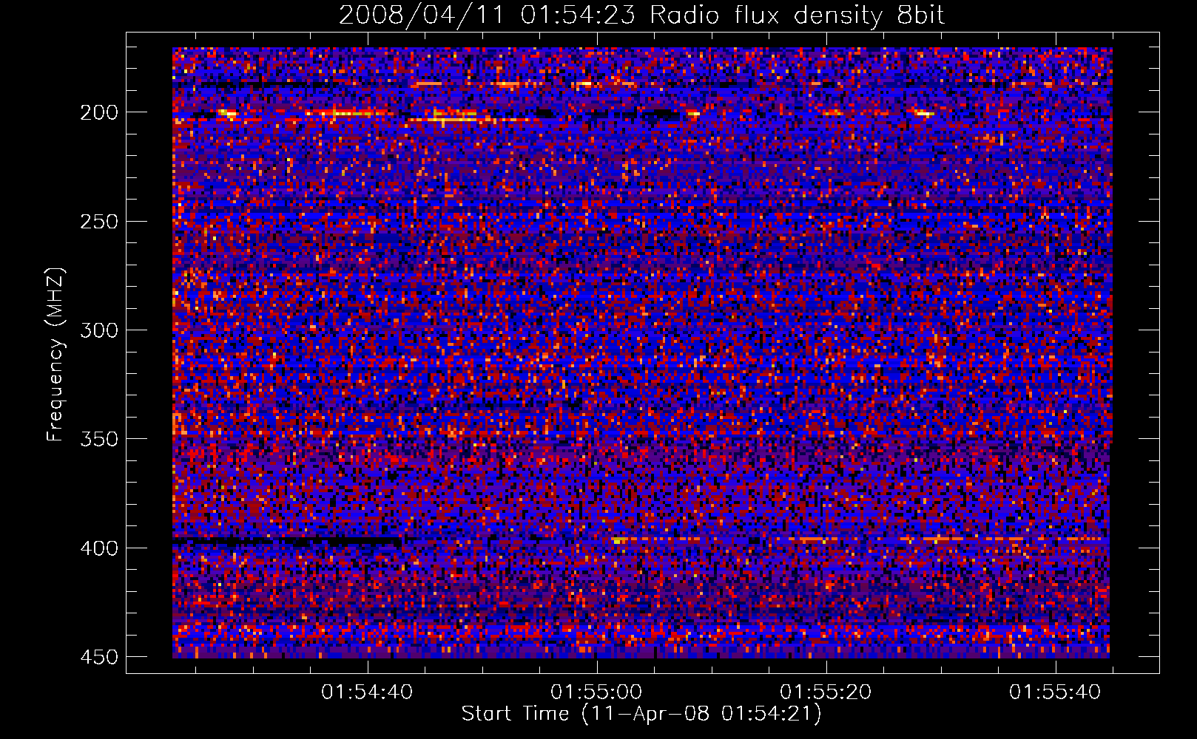1197x739 pixels.
Task: Click the 300 frequency tick label
Action: point(99,330)
